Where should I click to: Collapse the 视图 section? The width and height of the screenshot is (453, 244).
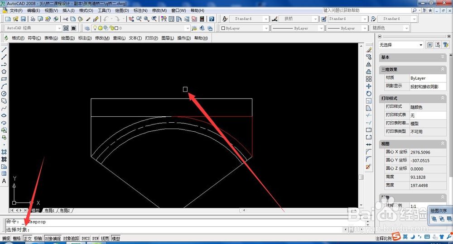click(443, 144)
